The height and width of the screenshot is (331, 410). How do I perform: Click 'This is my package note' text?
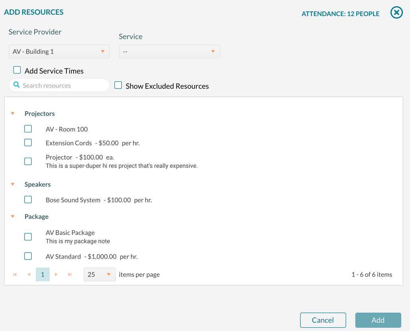pos(77,241)
